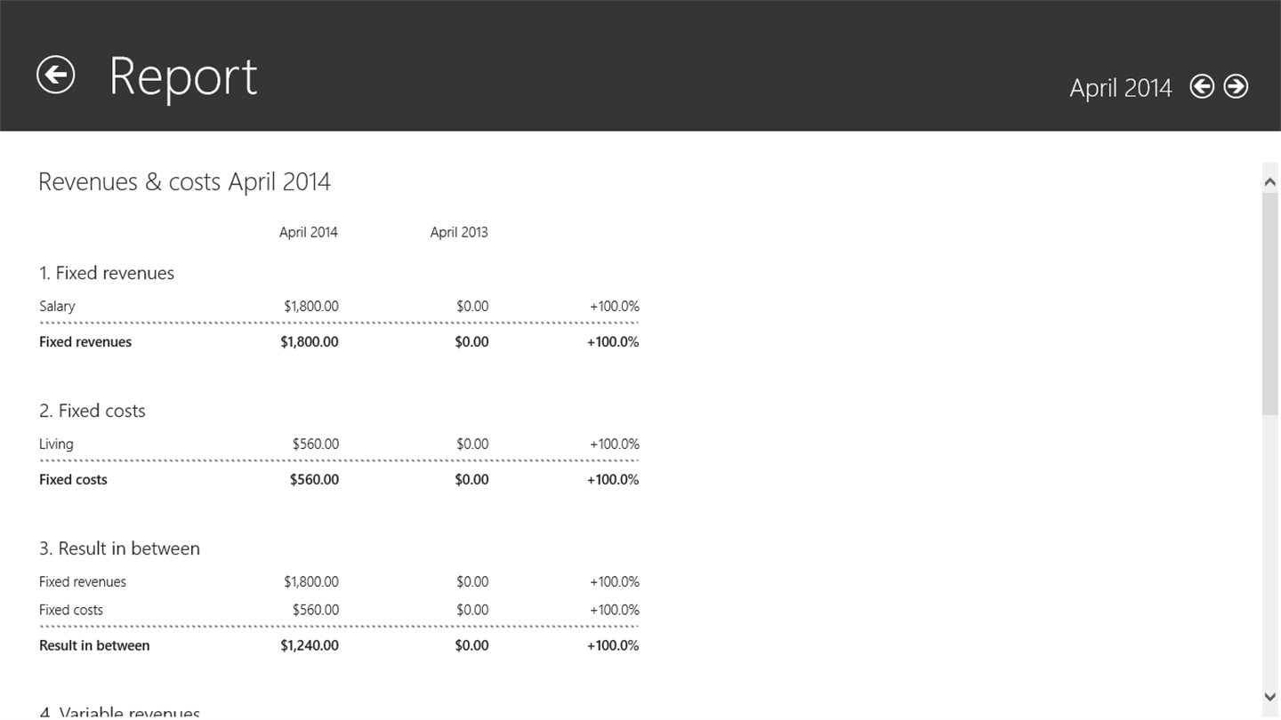Screen dimensions: 1281x720
Task: Click the April 2014 column header in the table
Action: [308, 232]
